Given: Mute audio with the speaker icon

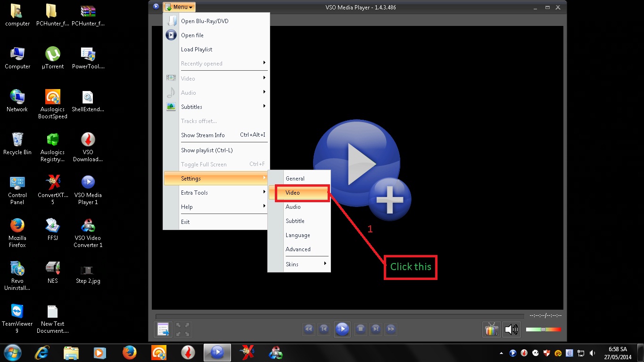Looking at the screenshot, I should (x=511, y=329).
